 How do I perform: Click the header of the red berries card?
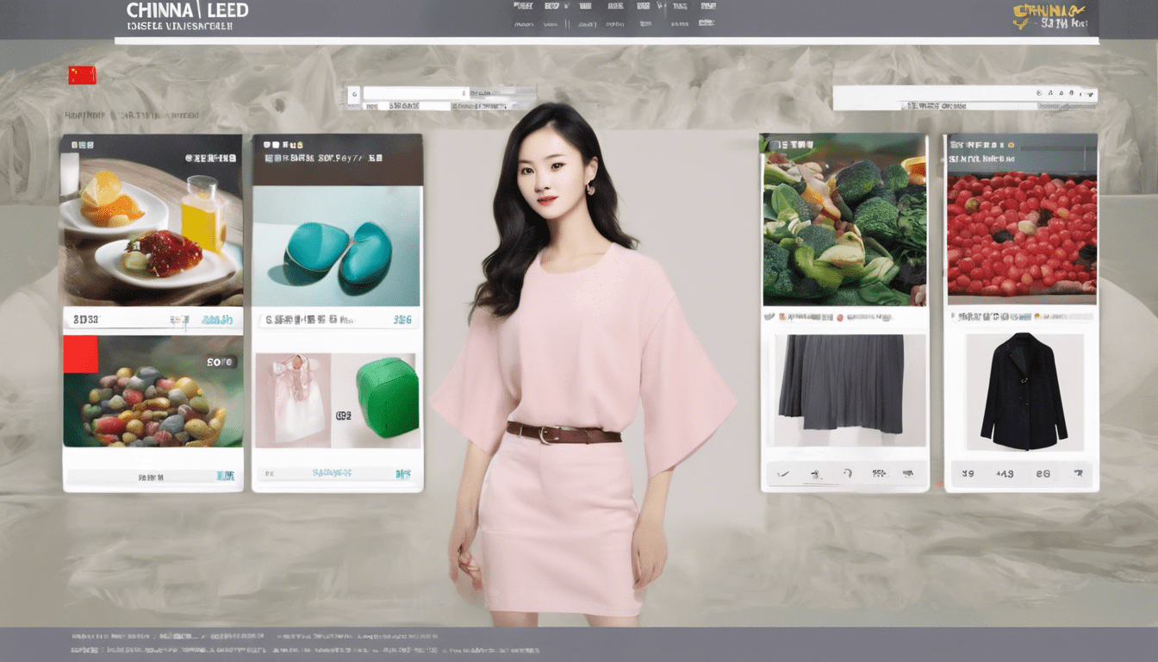pos(1022,153)
